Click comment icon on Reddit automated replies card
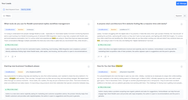188x100 pixels. click(x=12, y=56)
